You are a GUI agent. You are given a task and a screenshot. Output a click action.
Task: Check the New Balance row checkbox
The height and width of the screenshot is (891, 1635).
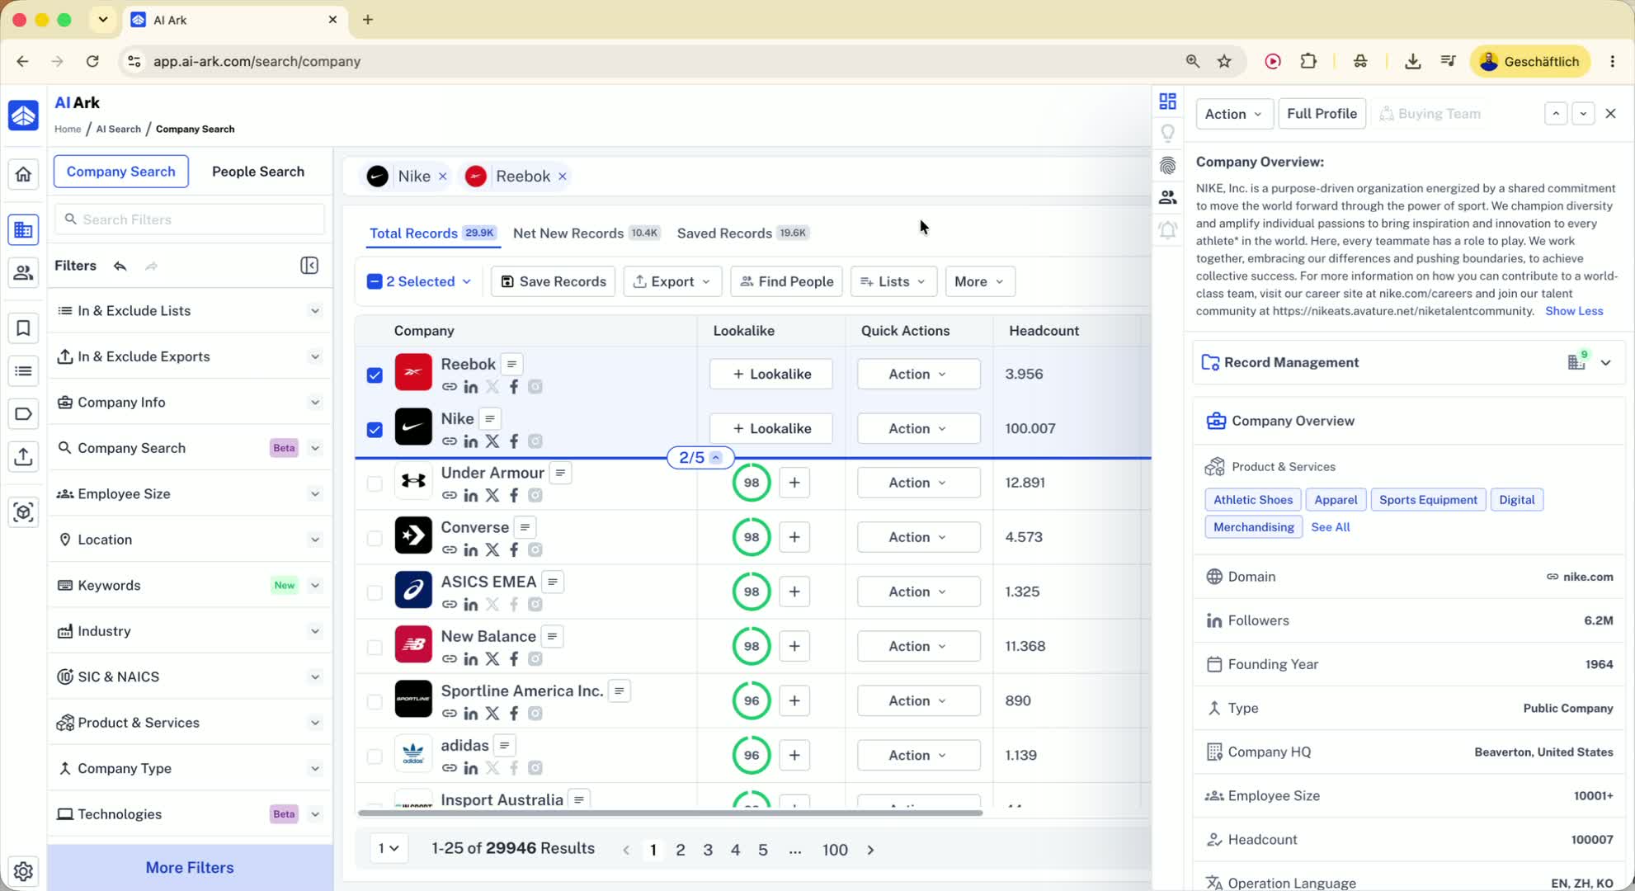(375, 647)
